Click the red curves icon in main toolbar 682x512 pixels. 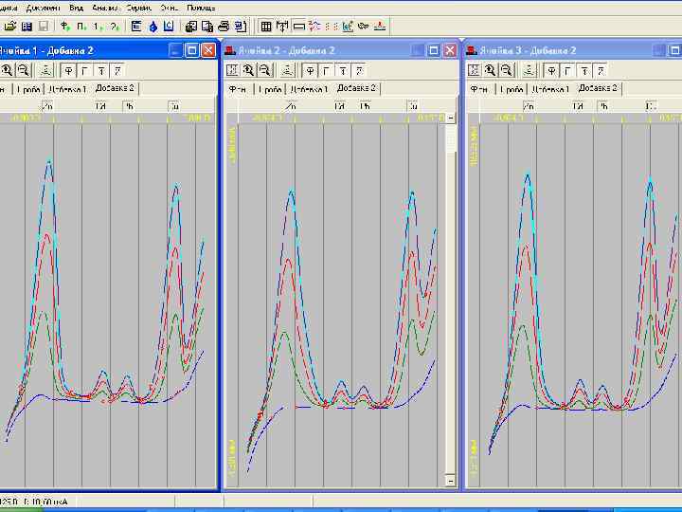pyautogui.click(x=314, y=27)
